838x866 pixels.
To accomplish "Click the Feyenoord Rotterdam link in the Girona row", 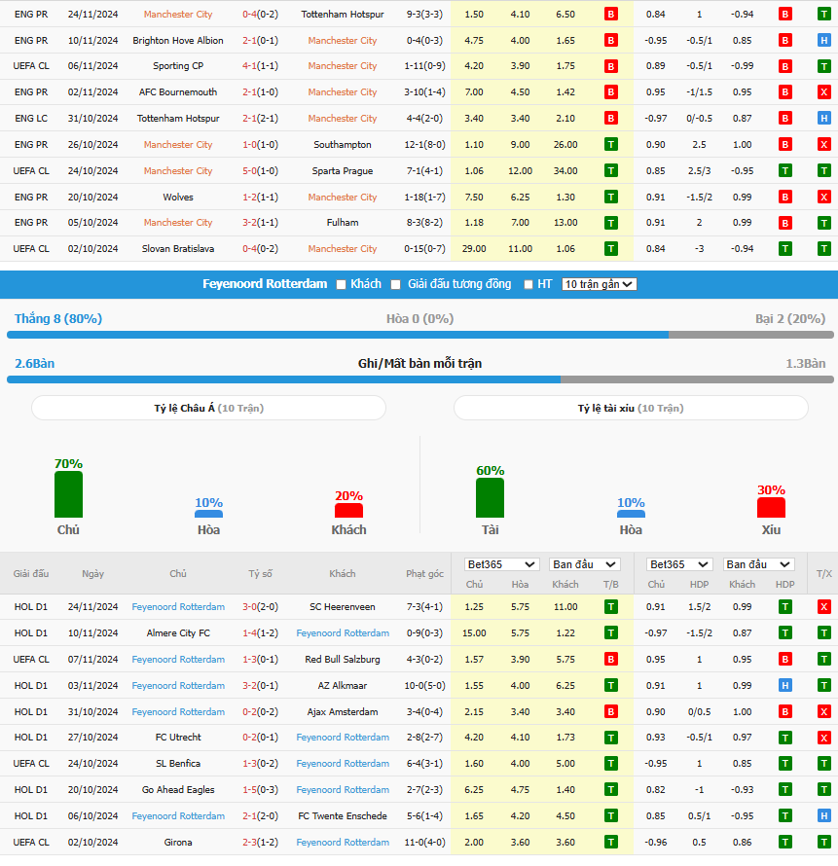I will click(343, 843).
